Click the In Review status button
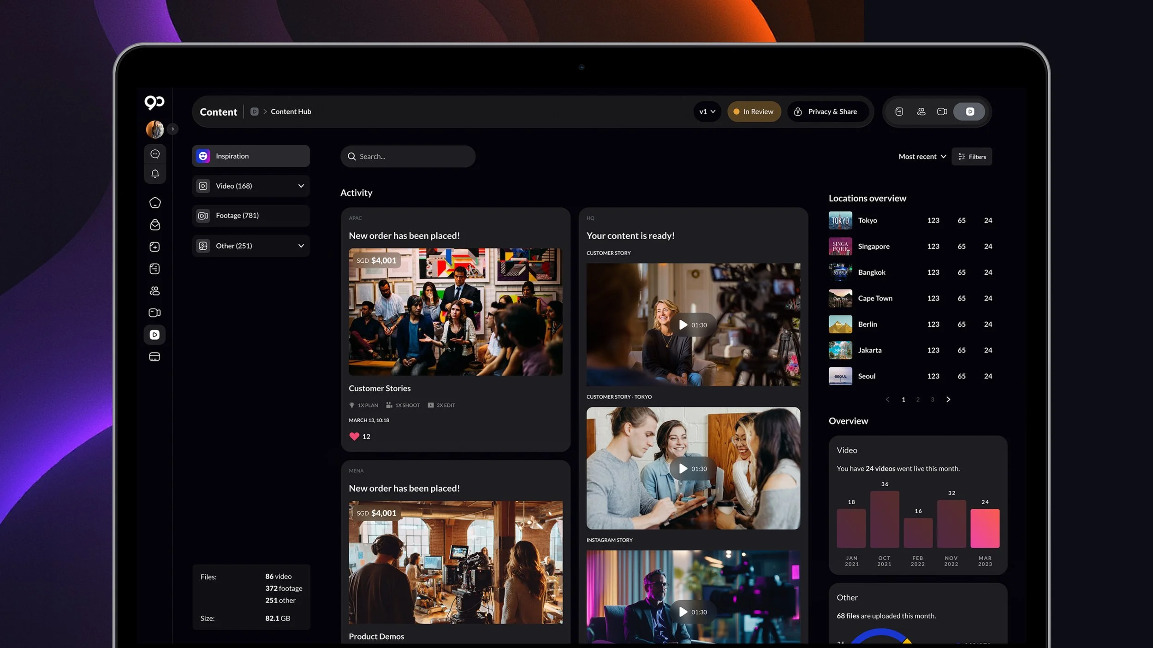The width and height of the screenshot is (1153, 648). click(x=754, y=112)
